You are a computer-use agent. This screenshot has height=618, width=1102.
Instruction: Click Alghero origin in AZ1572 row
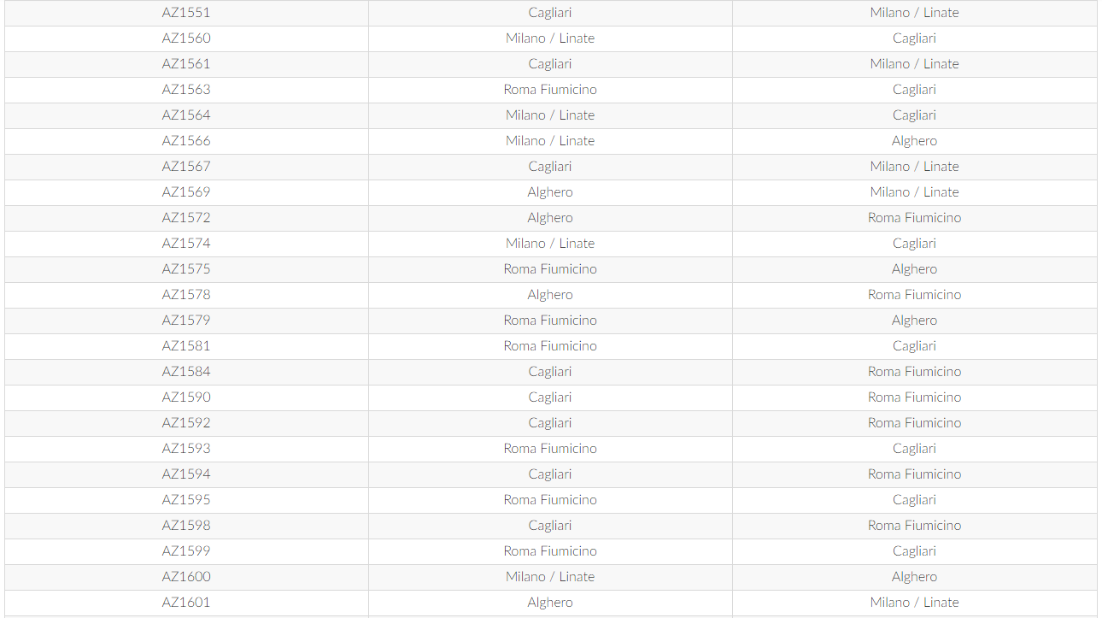(550, 218)
